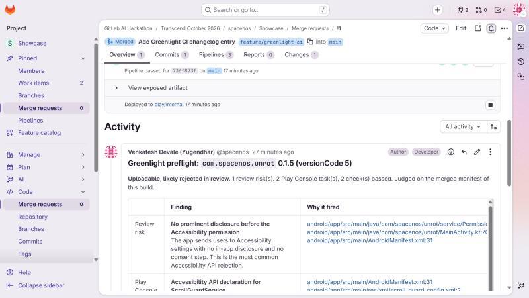Open Transcend October 2026 breadcrumb
This screenshot has width=529, height=298.
coord(190,28)
